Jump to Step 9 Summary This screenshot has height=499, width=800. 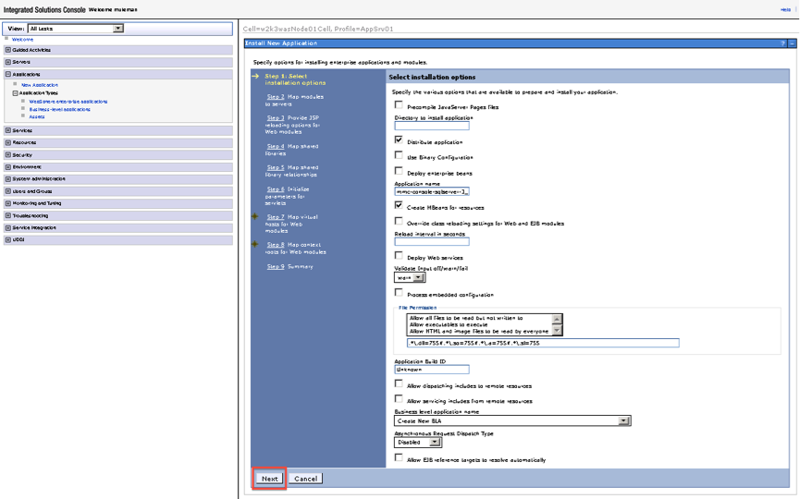[x=289, y=266]
